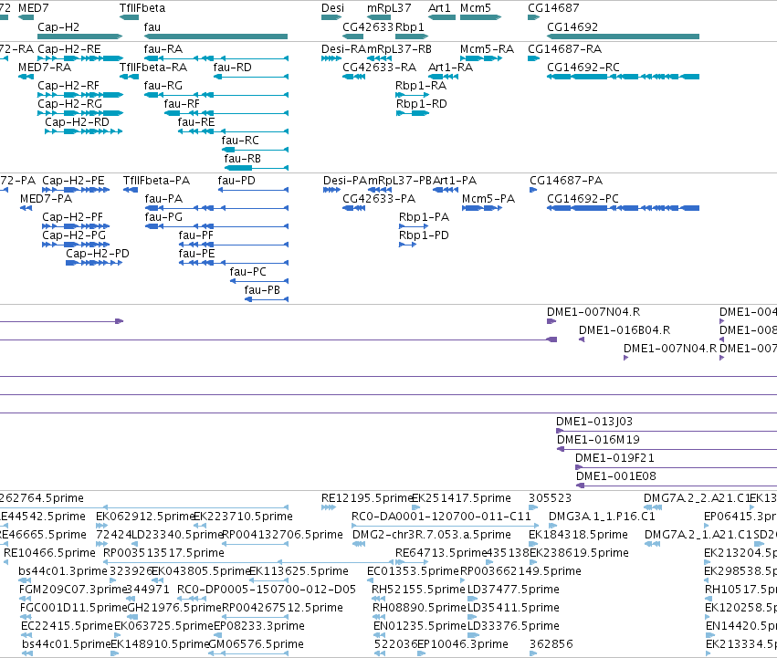Viewport: 777px width, 658px height.
Task: Click EST label EK184318.5prime
Action: pyautogui.click(x=578, y=535)
